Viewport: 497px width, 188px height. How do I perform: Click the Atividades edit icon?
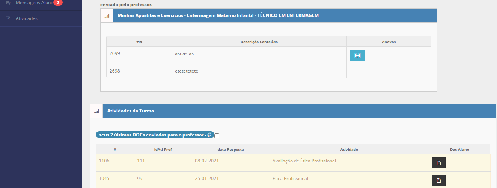click(x=8, y=18)
